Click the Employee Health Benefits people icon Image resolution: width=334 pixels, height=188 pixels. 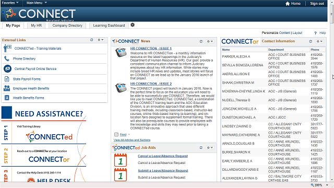pyautogui.click(x=7, y=88)
